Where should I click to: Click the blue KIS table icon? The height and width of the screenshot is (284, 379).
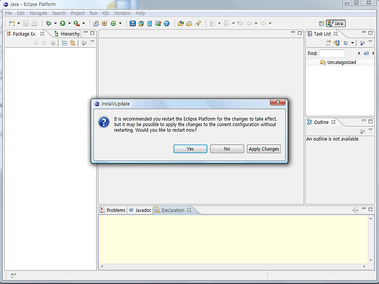point(133,24)
